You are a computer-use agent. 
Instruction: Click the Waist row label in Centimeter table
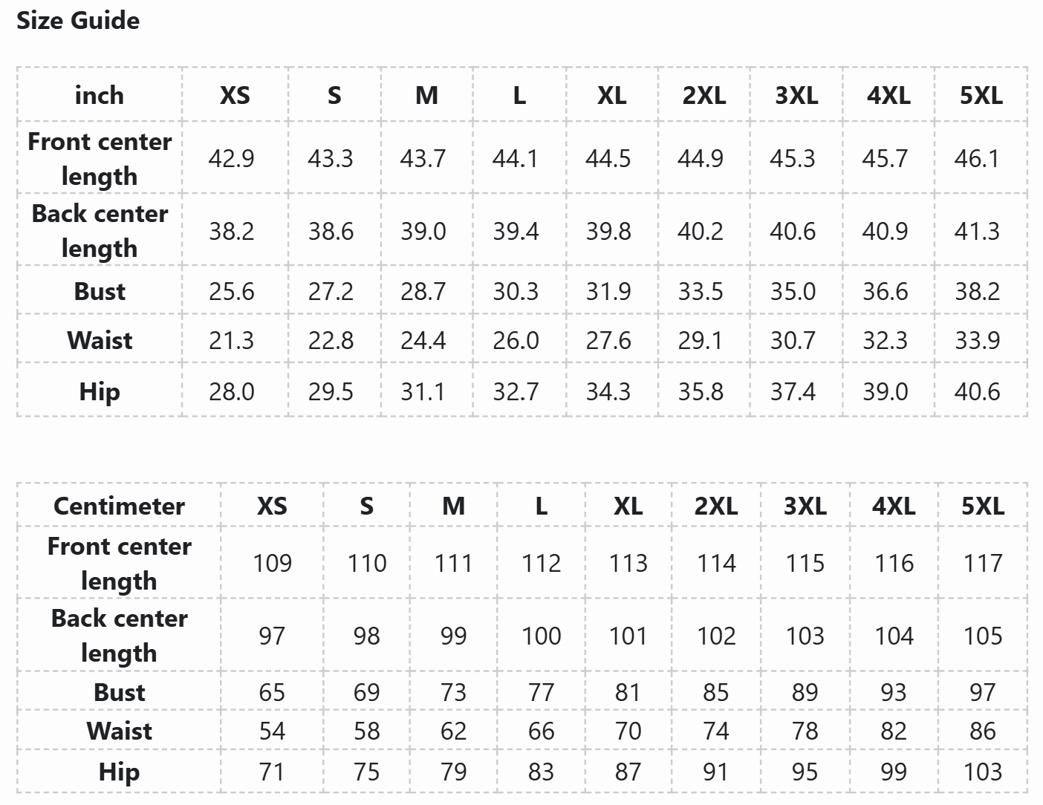tap(119, 731)
